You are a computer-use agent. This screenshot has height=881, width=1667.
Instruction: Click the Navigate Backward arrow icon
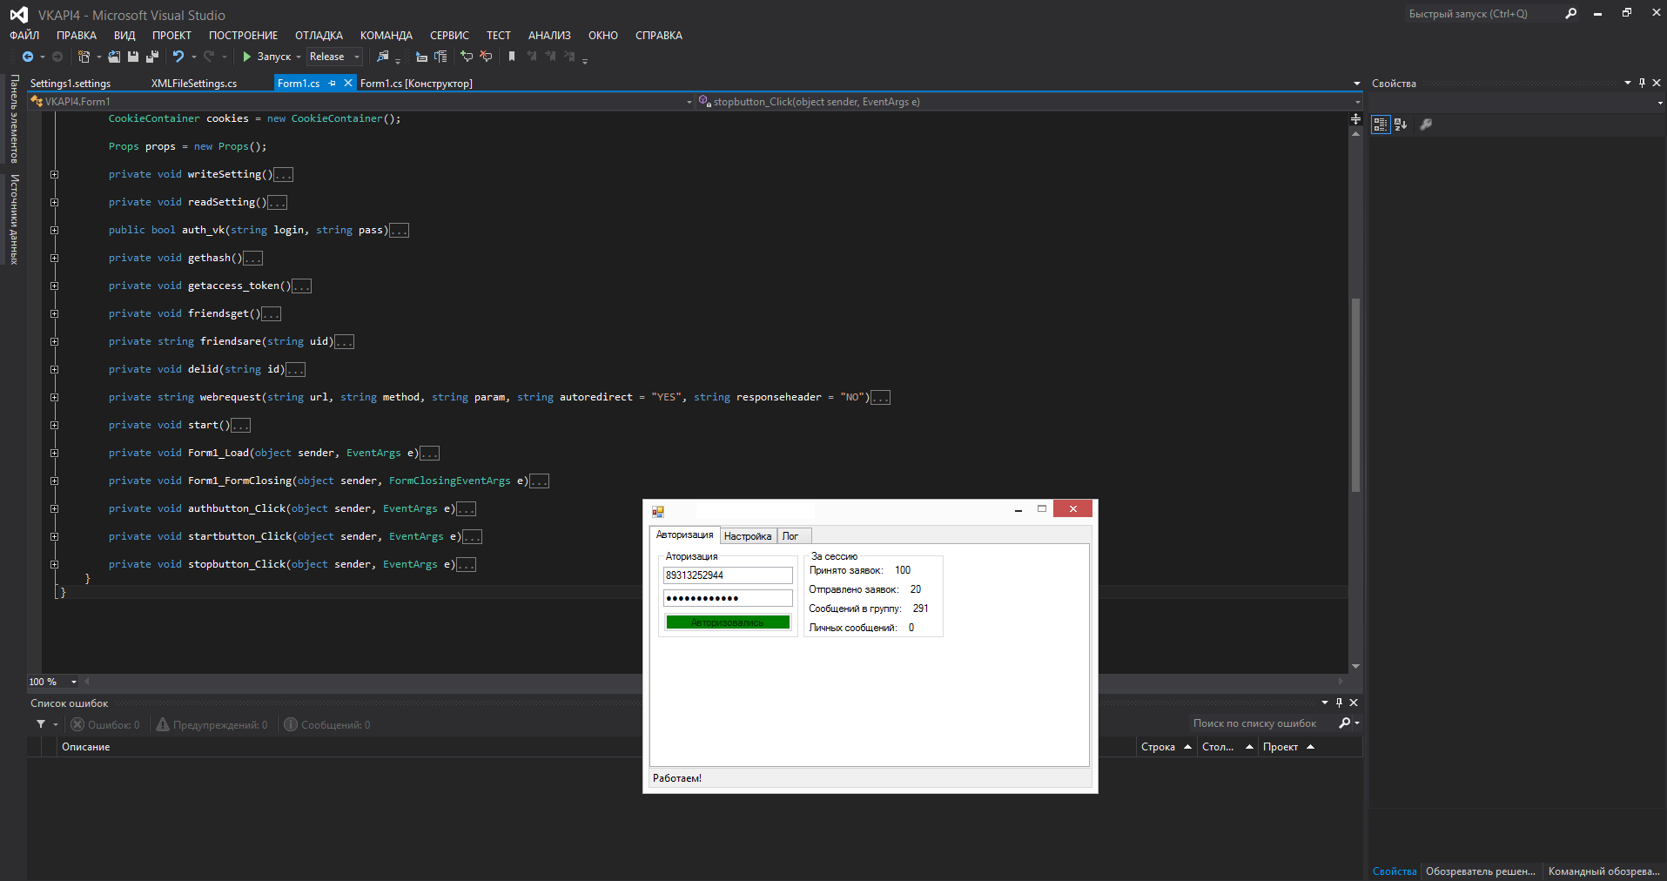28,57
